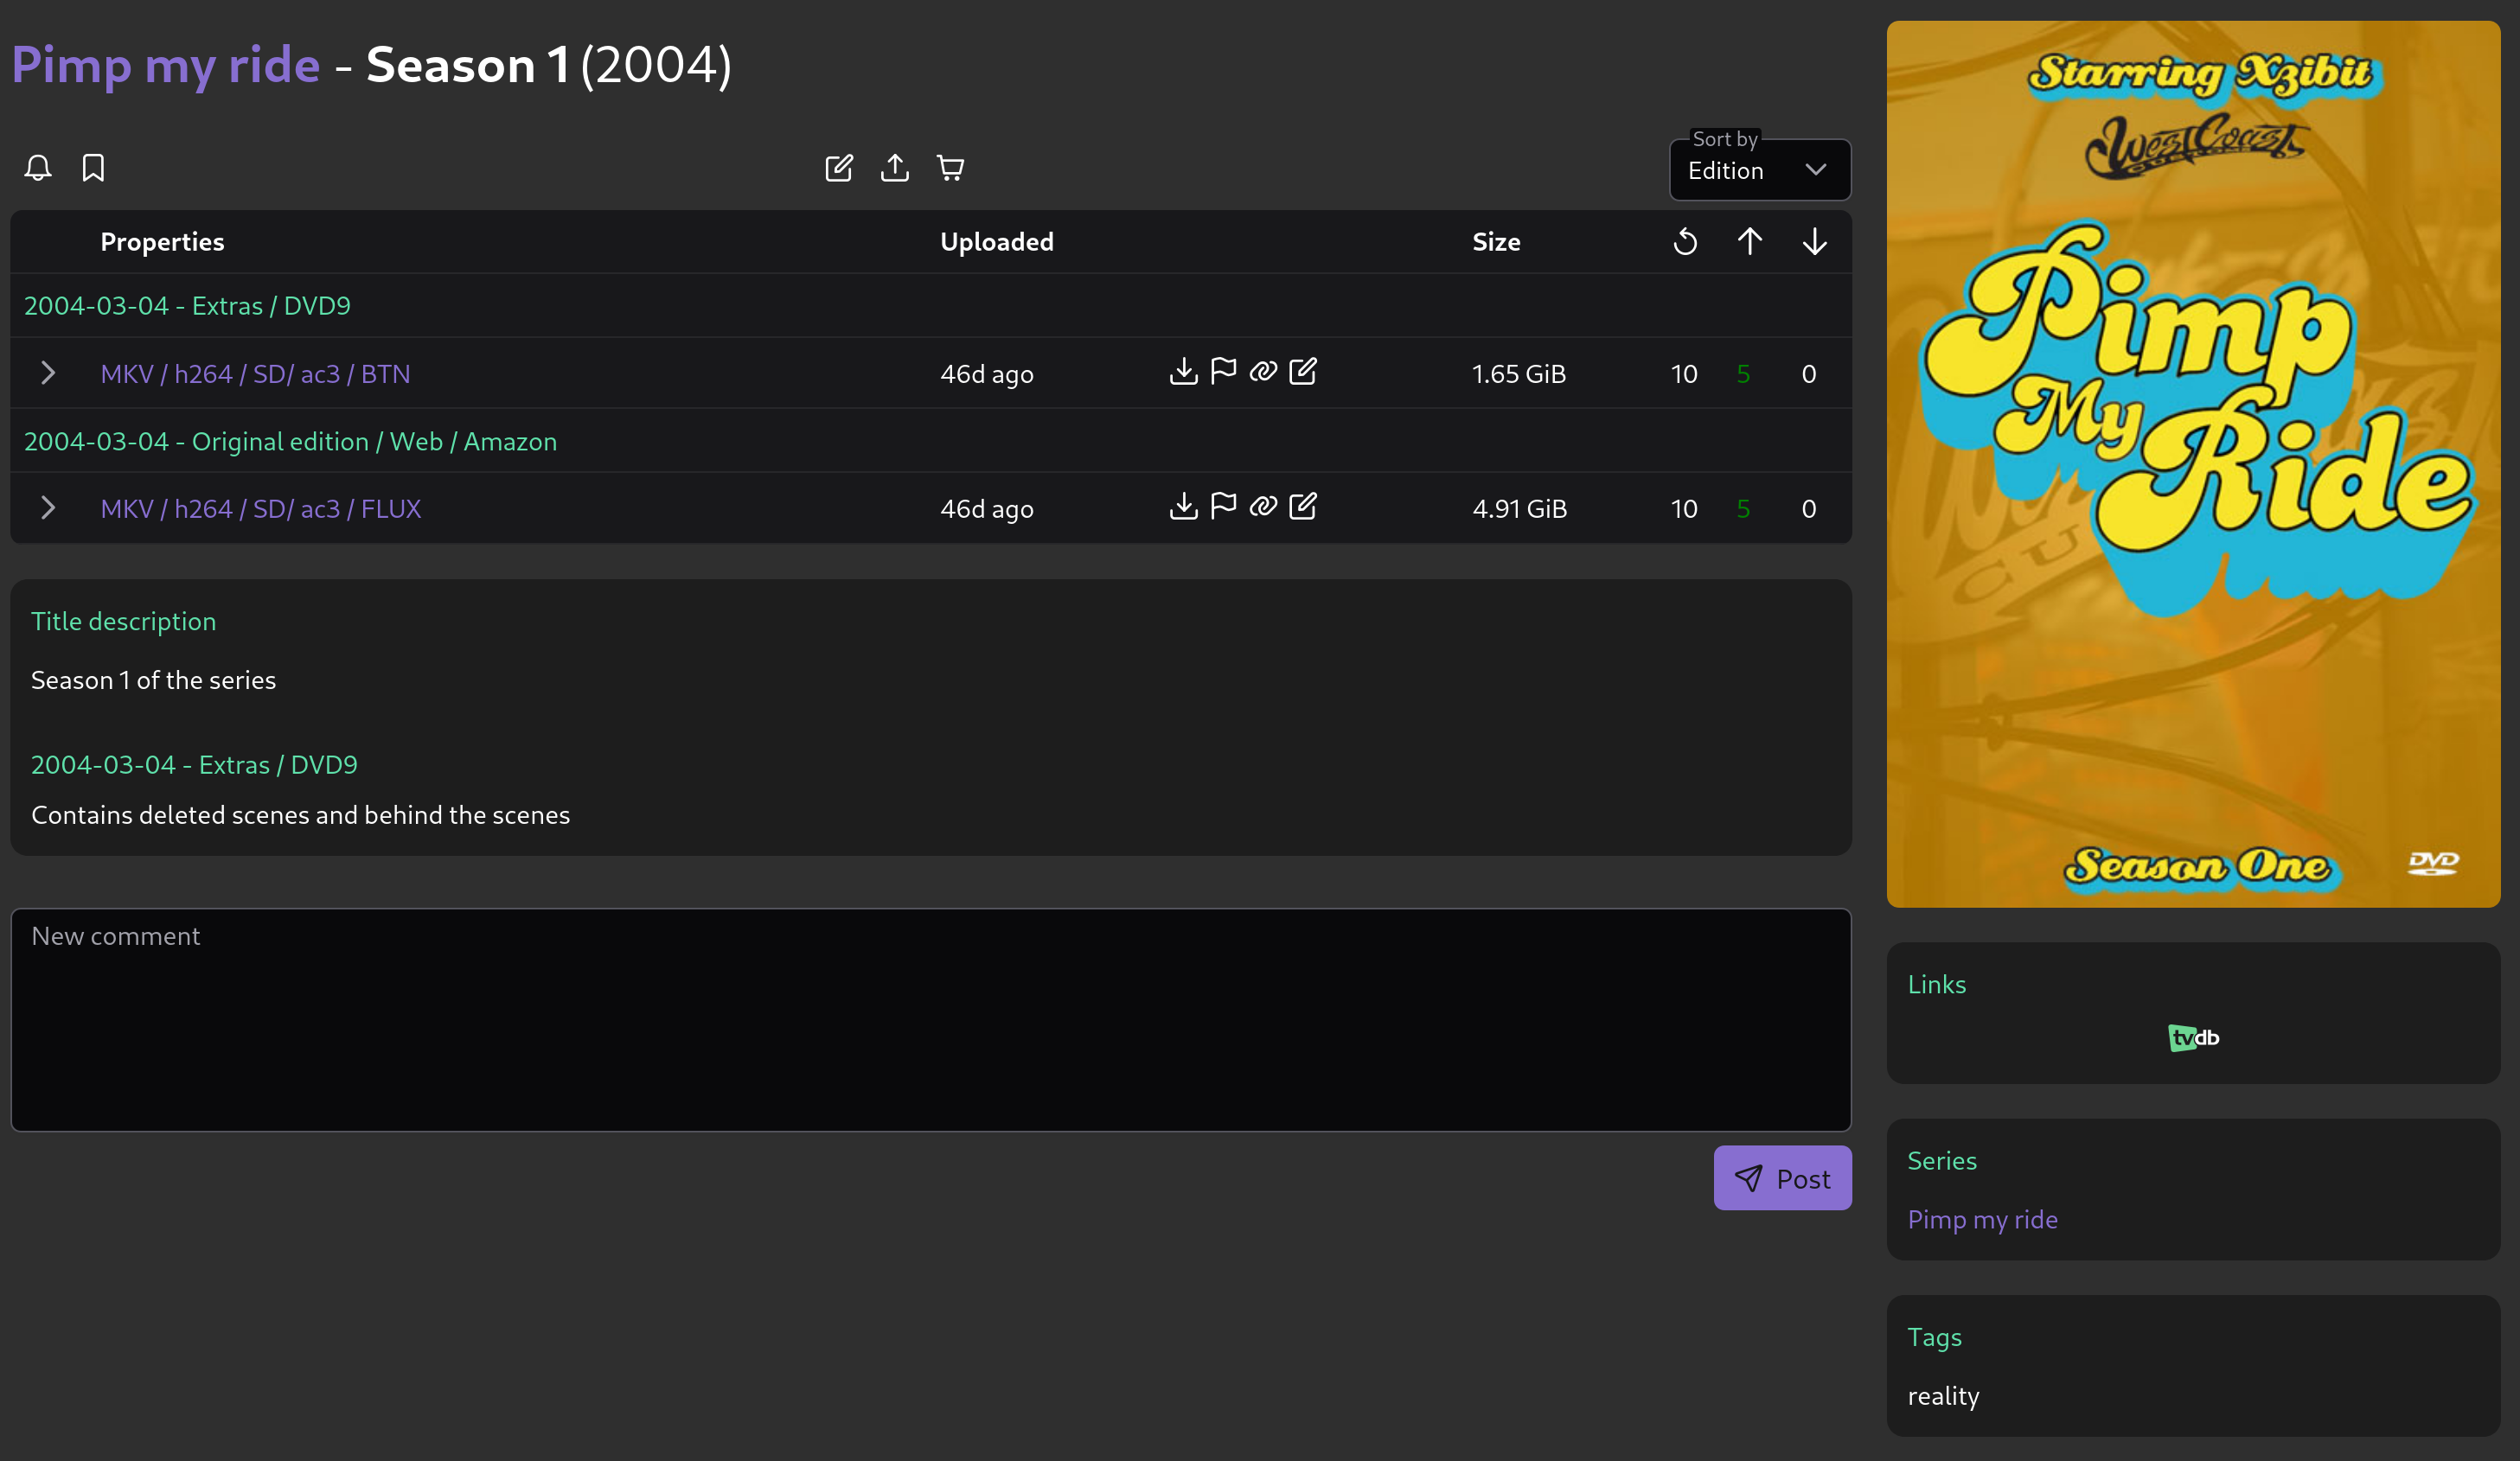The image size is (2520, 1461).
Task: Click Extras / DVD9 heading in description
Action: click(x=194, y=765)
